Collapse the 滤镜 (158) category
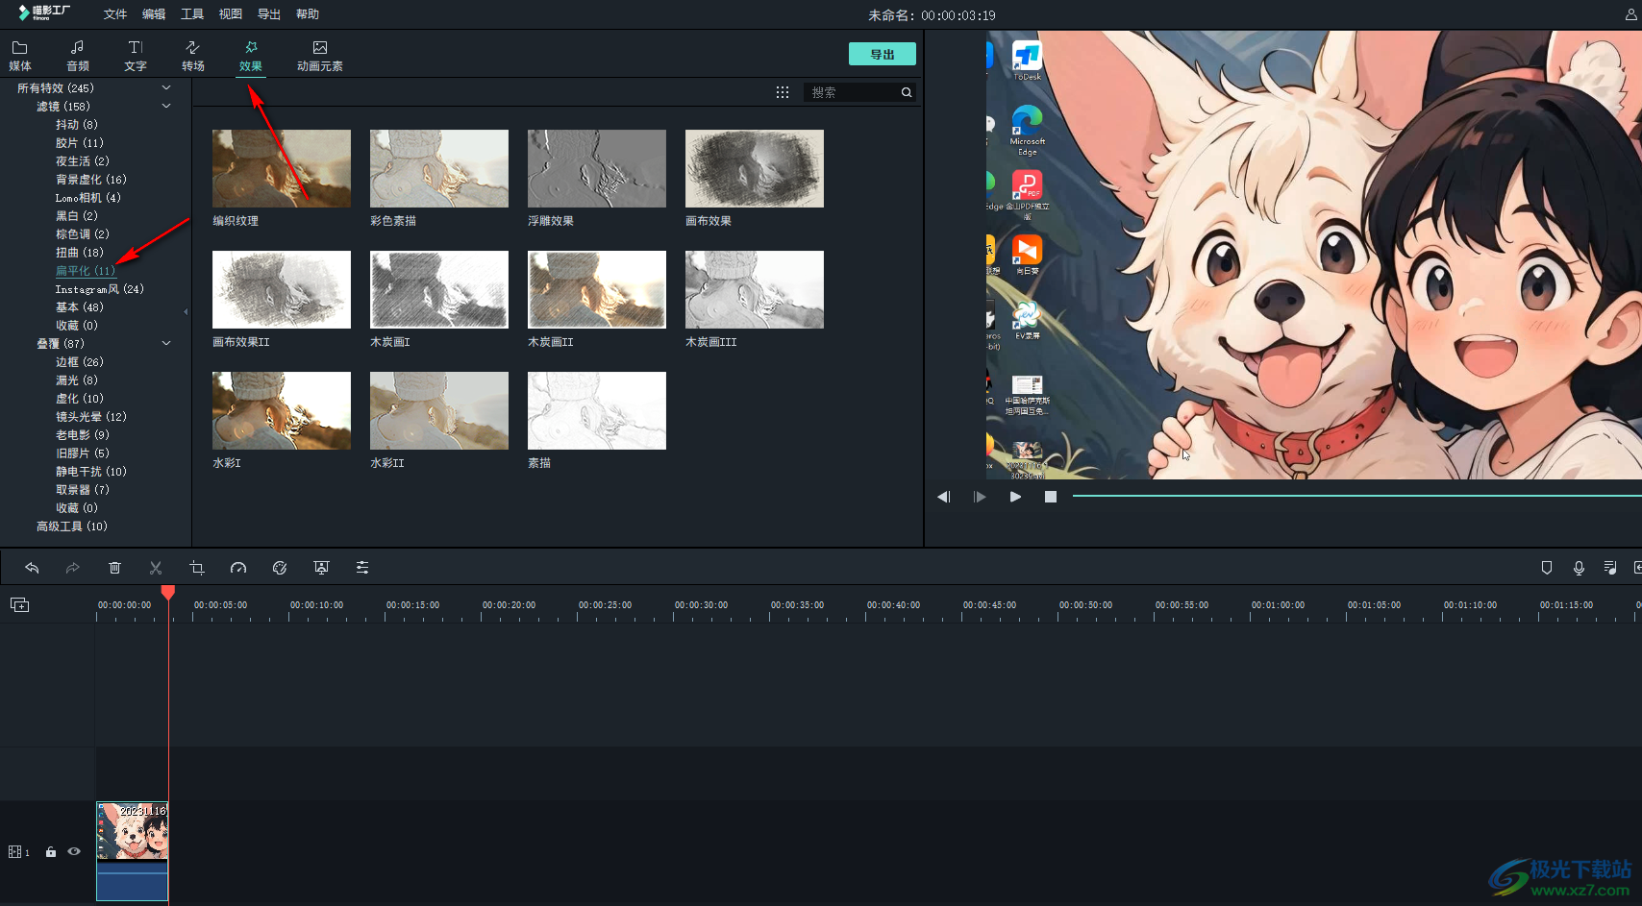Screen dimensions: 1642x906 (166, 106)
